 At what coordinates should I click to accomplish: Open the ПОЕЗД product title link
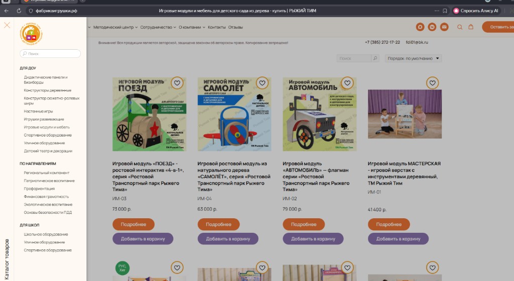148,176
